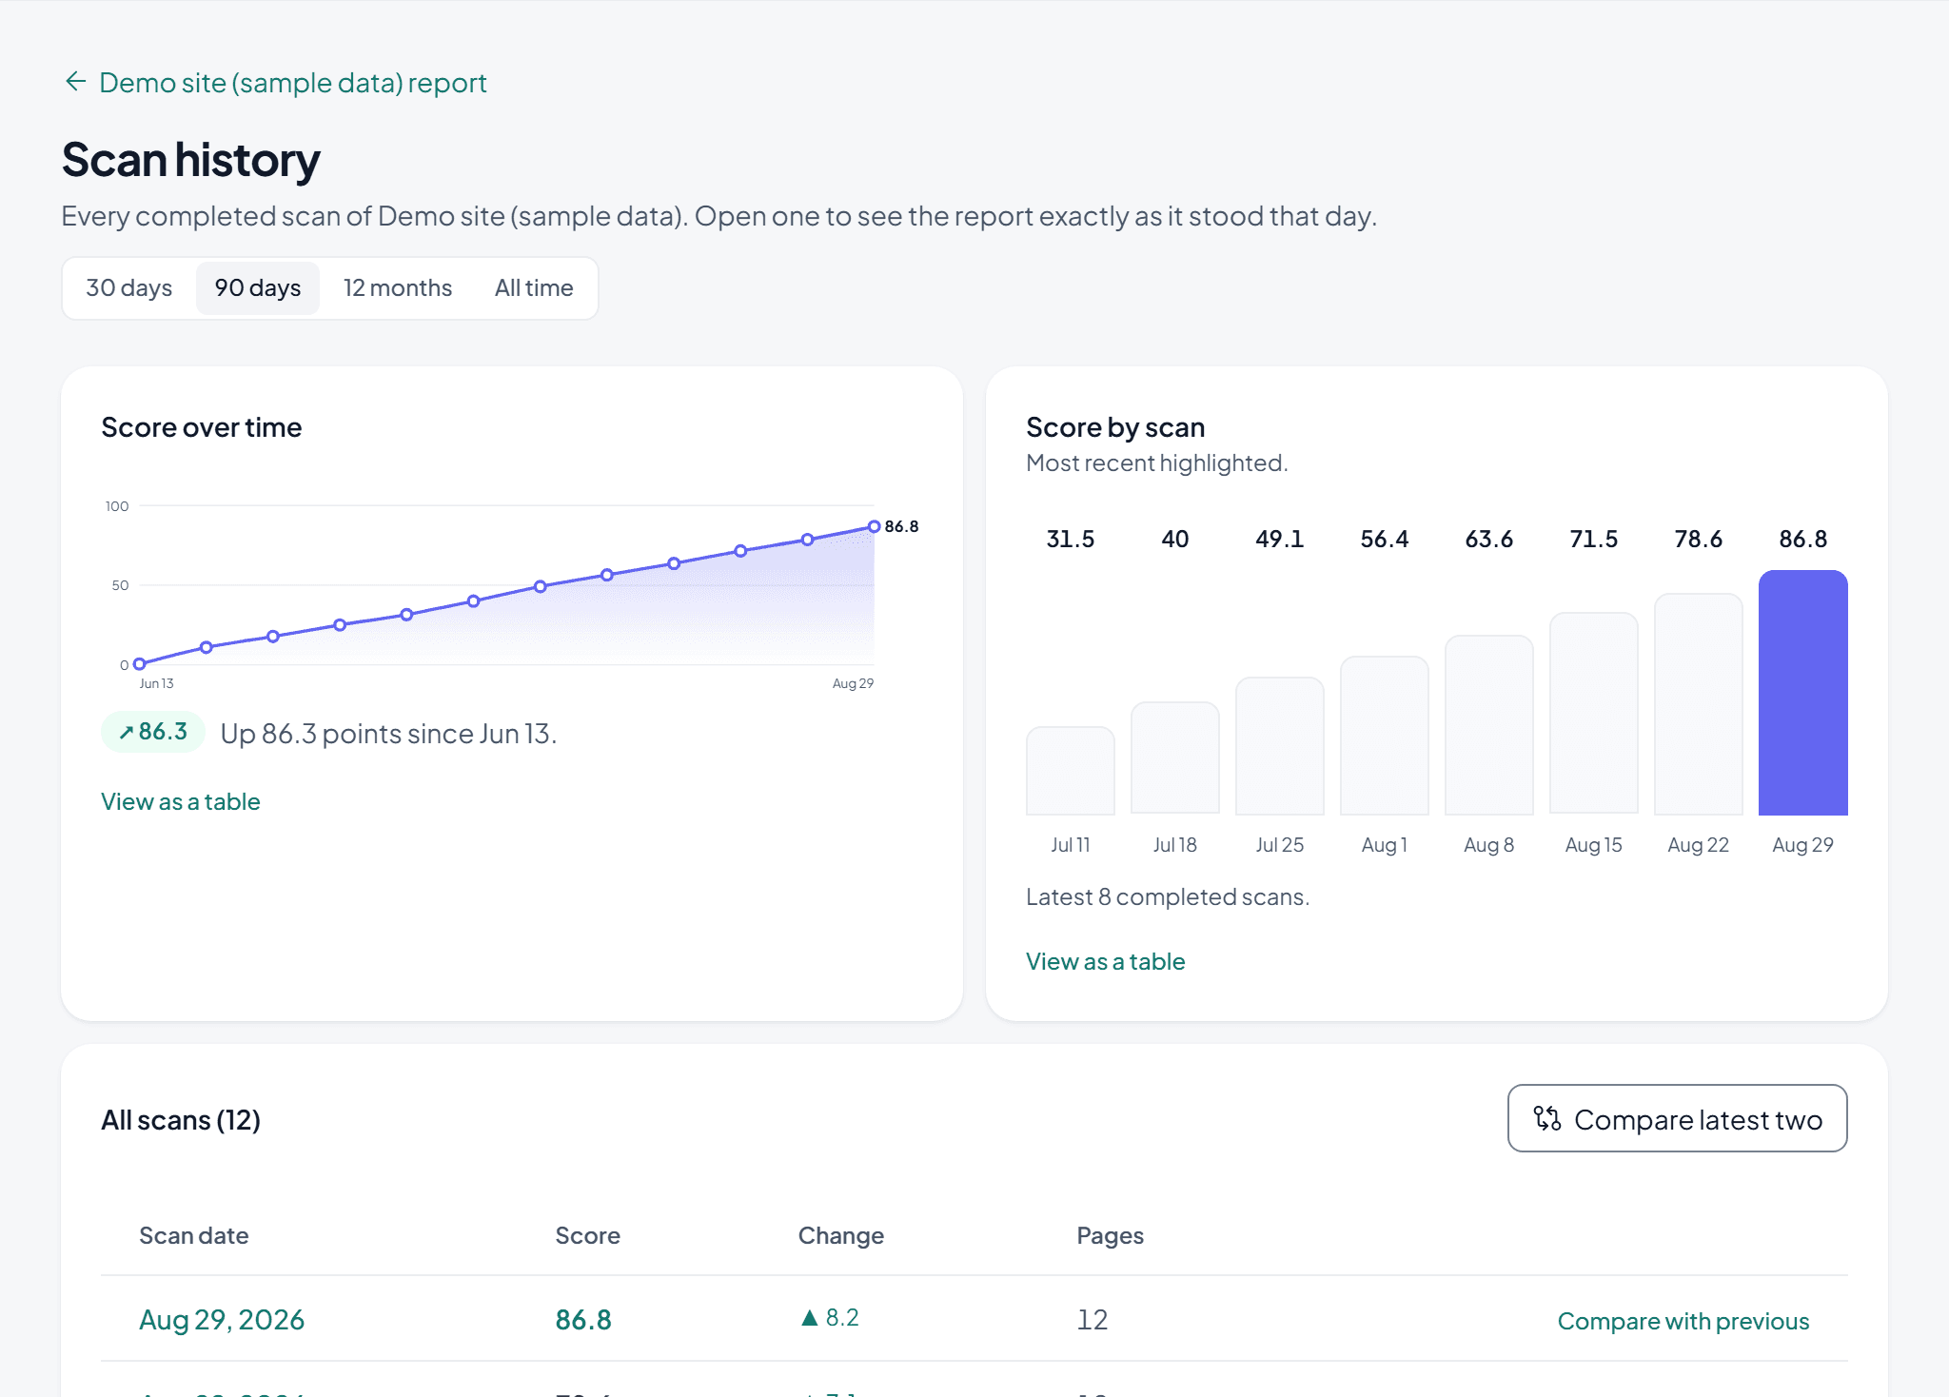Image resolution: width=1949 pixels, height=1397 pixels.
Task: Click the last line chart point 86.8
Action: pos(874,526)
